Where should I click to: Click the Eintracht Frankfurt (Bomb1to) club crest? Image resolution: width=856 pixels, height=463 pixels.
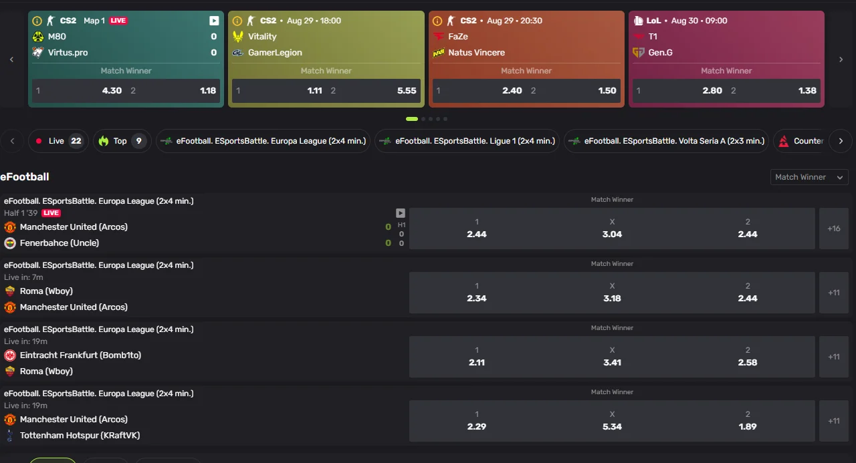click(10, 355)
